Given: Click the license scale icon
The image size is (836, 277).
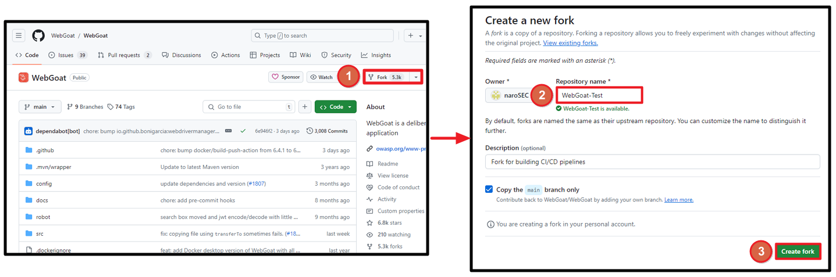Looking at the screenshot, I should pyautogui.click(x=369, y=175).
